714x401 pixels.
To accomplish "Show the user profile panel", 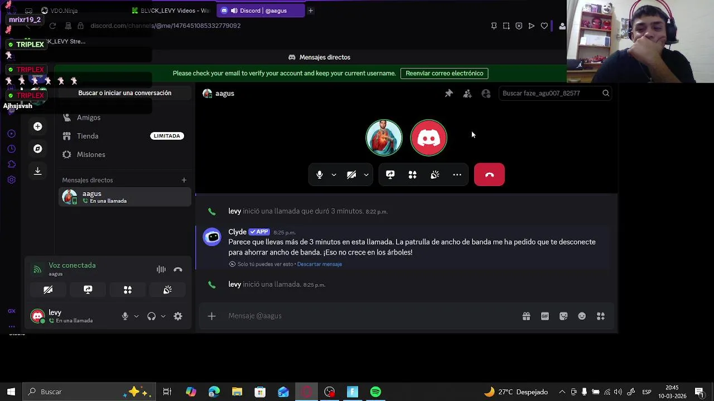I will (486, 94).
